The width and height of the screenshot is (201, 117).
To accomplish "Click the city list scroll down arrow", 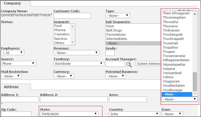I will pyautogui.click(x=195, y=94).
